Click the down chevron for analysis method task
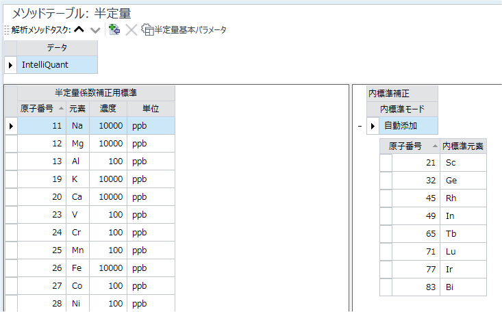 tap(95, 30)
